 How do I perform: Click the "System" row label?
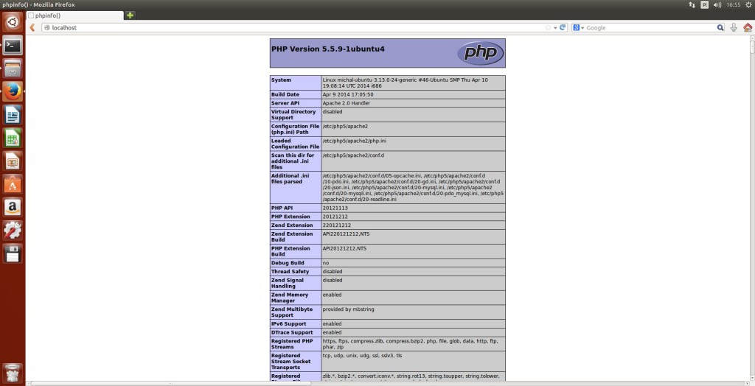(x=281, y=80)
